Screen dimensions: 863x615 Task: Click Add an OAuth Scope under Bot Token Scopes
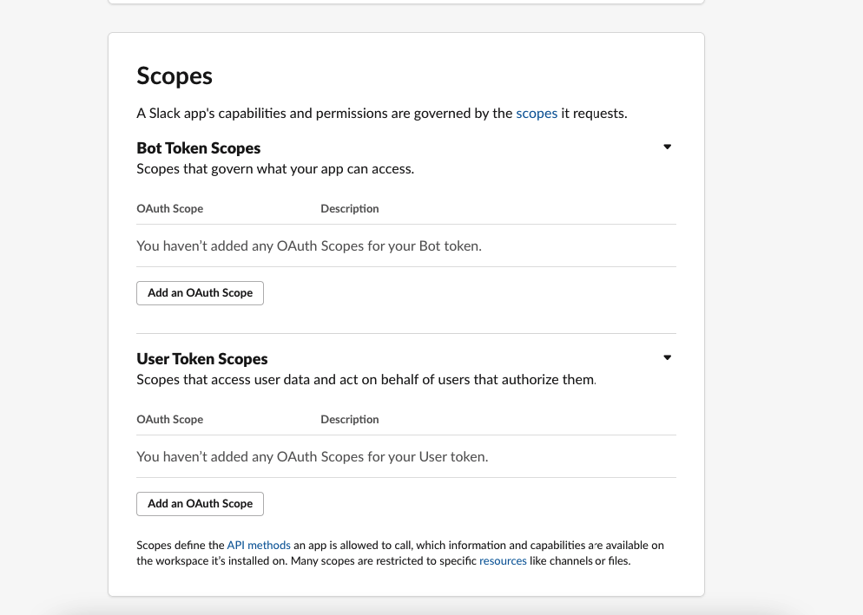(x=200, y=292)
